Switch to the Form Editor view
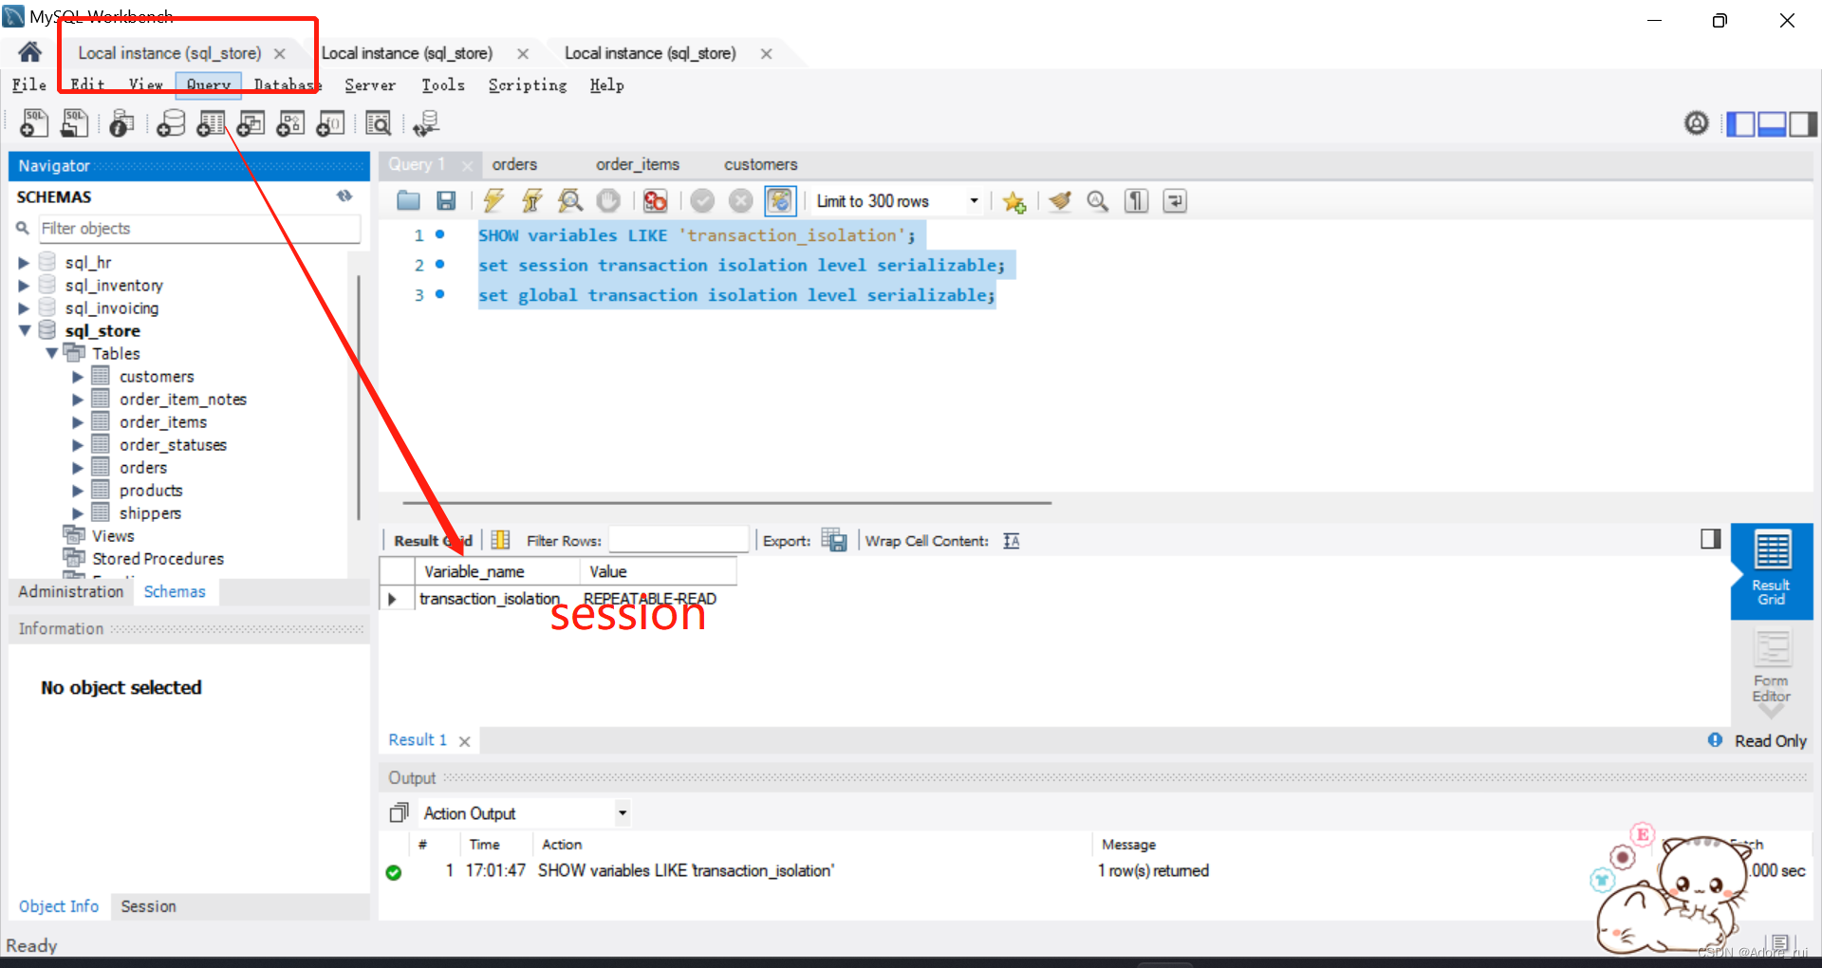 pos(1771,671)
